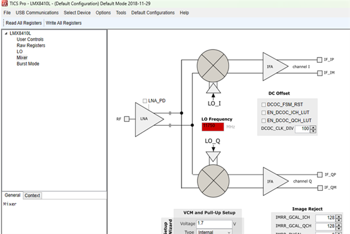The width and height of the screenshot is (350, 234).
Task: Click the IMRR_GCAL_ICH value field
Action: 326,218
